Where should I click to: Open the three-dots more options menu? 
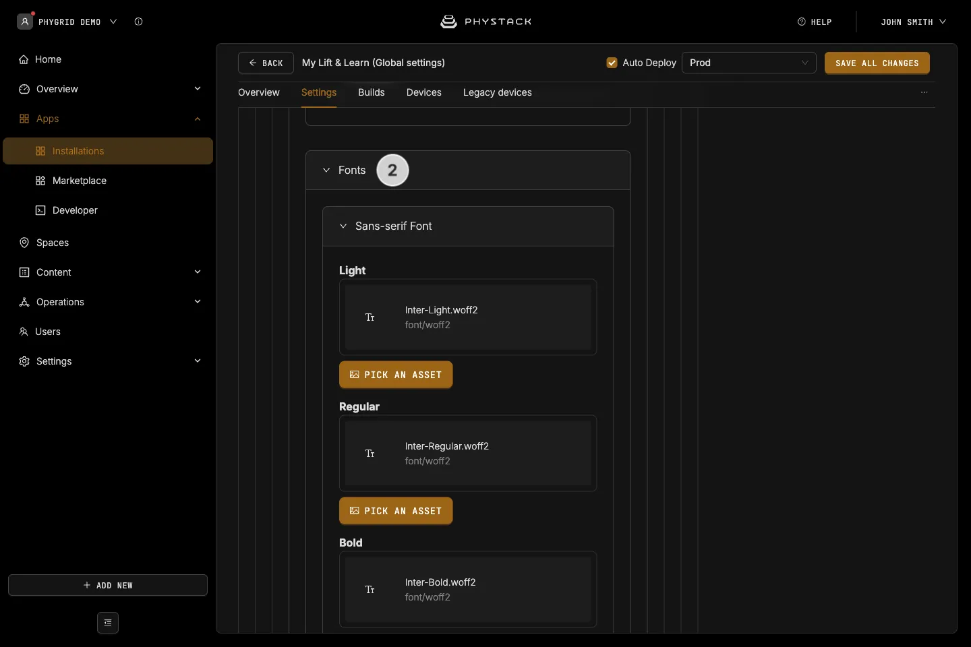[x=924, y=92]
